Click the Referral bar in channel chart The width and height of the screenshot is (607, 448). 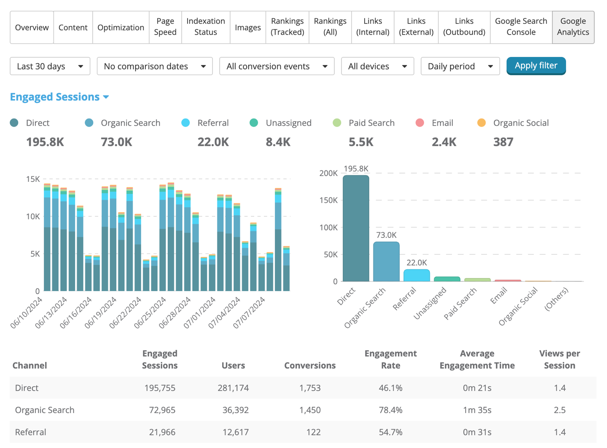click(x=416, y=275)
